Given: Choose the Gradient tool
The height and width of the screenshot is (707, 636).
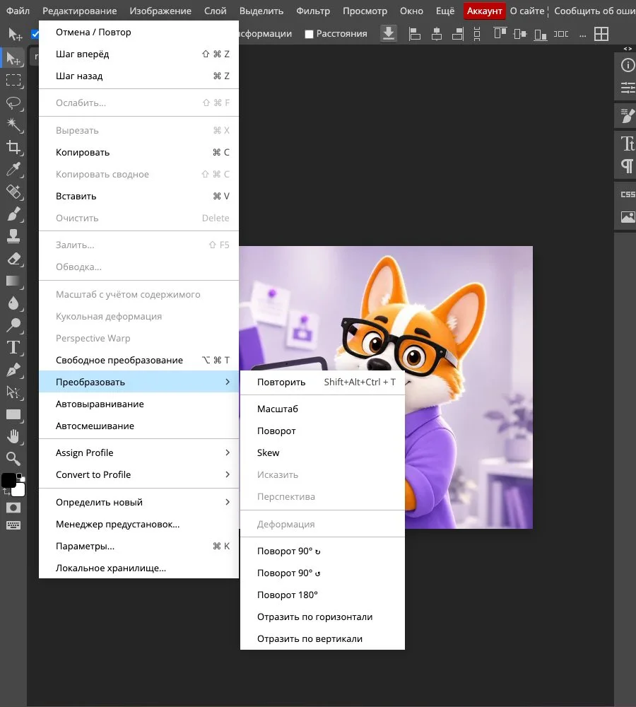Looking at the screenshot, I should tap(13, 281).
